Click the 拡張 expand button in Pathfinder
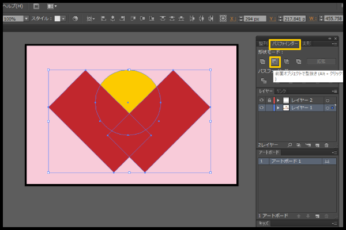346x230 pixels. pyautogui.click(x=321, y=61)
